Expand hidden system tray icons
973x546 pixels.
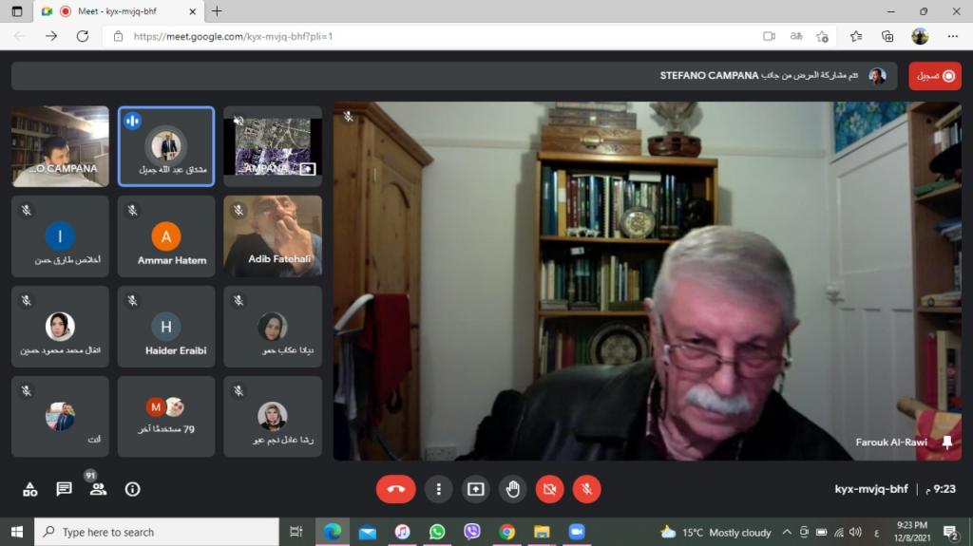[x=787, y=532]
